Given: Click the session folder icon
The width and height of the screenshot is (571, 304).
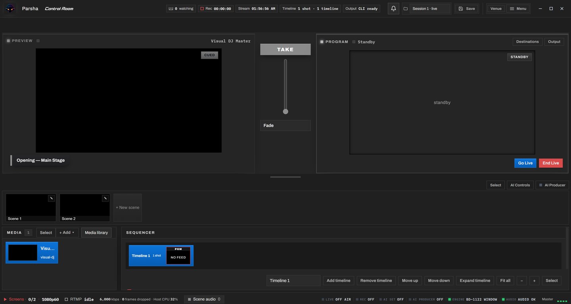Looking at the screenshot, I should (406, 9).
